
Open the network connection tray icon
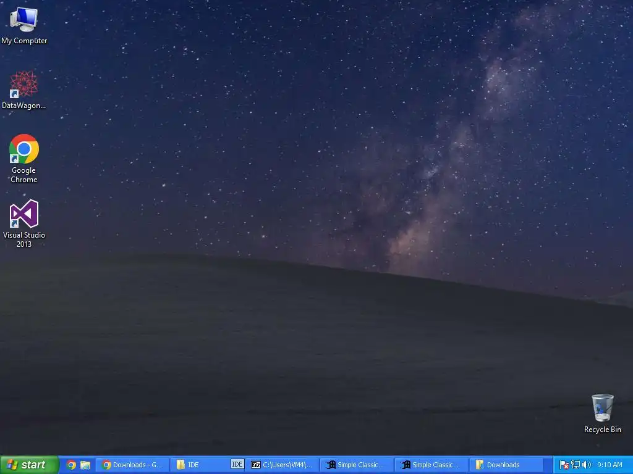click(x=576, y=465)
